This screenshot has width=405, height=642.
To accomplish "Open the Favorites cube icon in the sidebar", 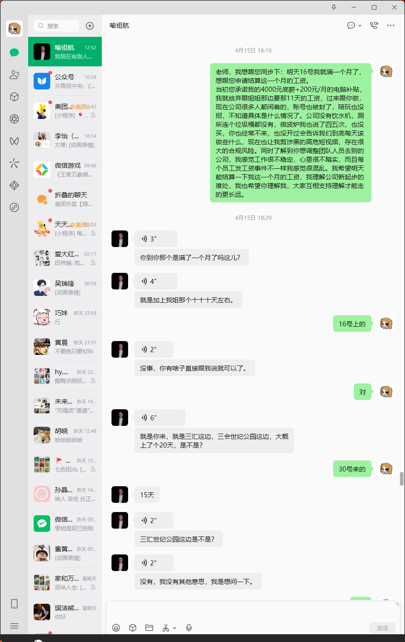I will (14, 97).
